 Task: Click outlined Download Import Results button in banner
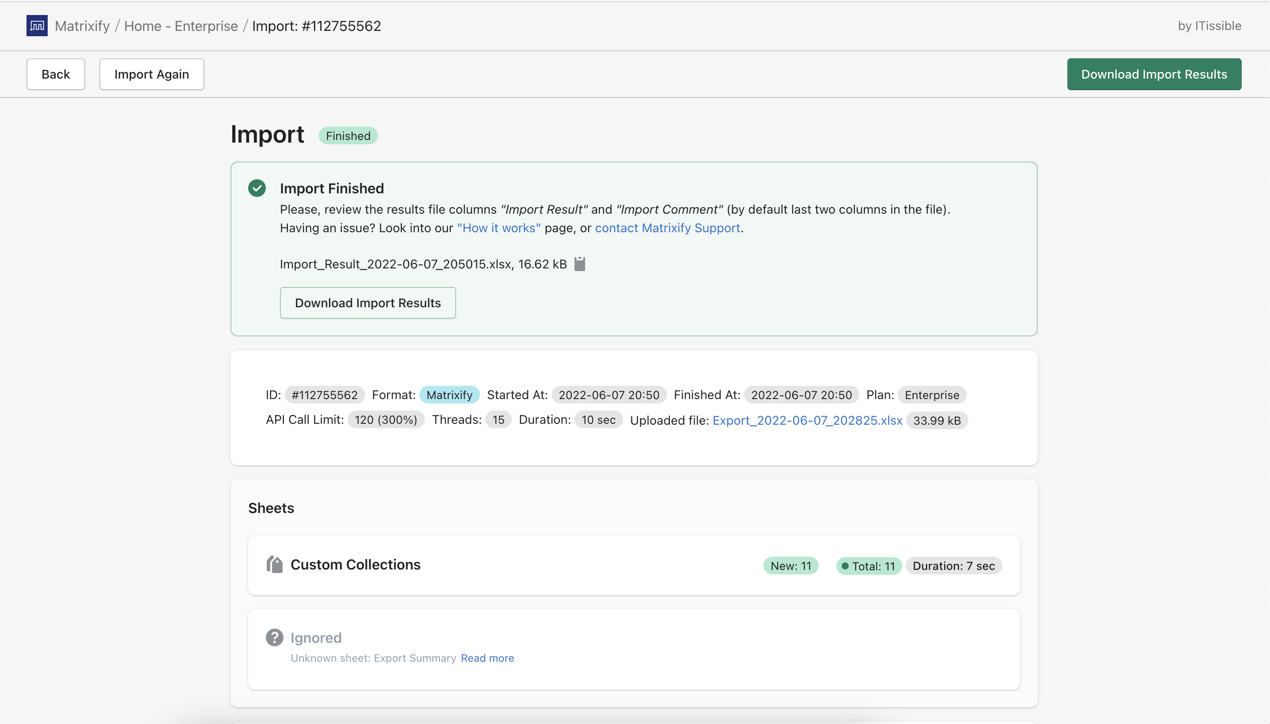367,303
